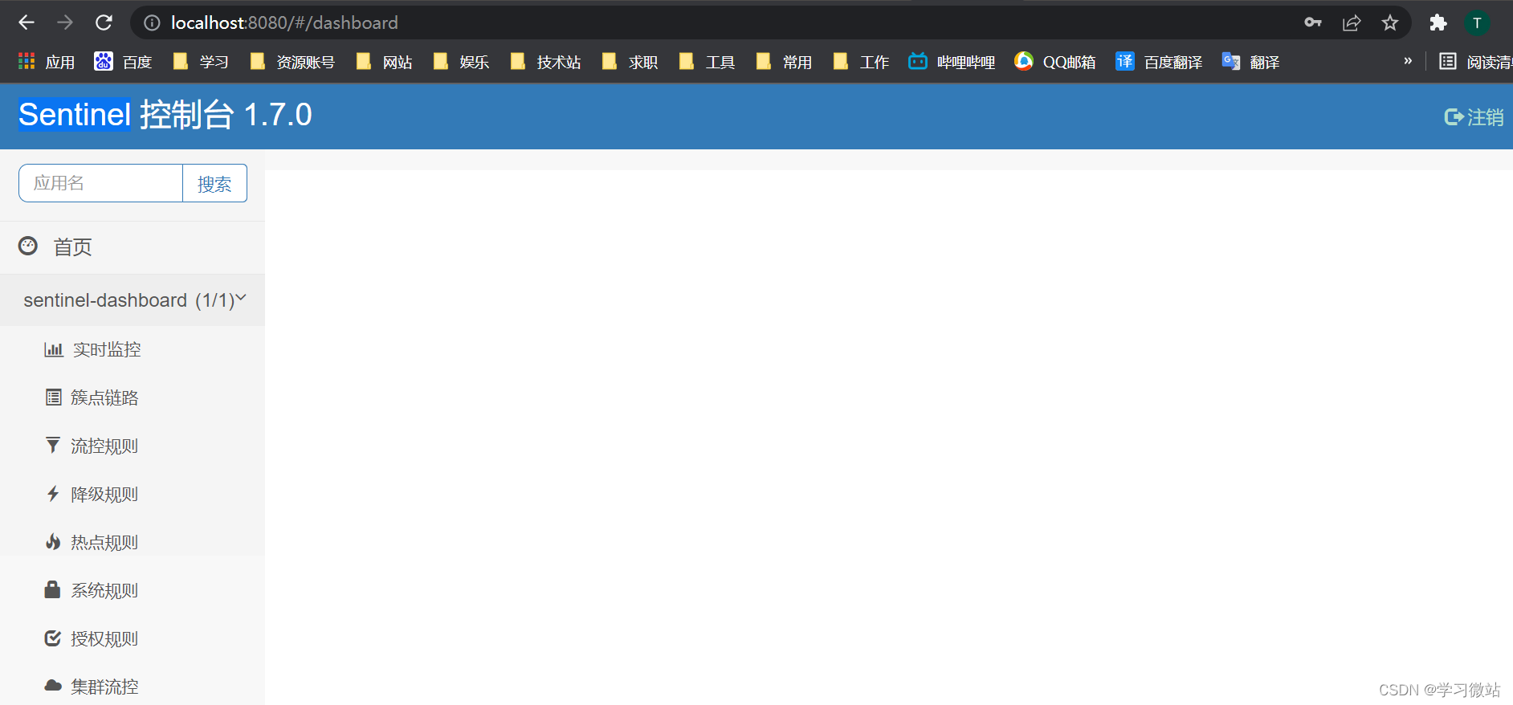Open the 翻译 Google Translate bookmark
The height and width of the screenshot is (705, 1513).
coord(1250,62)
